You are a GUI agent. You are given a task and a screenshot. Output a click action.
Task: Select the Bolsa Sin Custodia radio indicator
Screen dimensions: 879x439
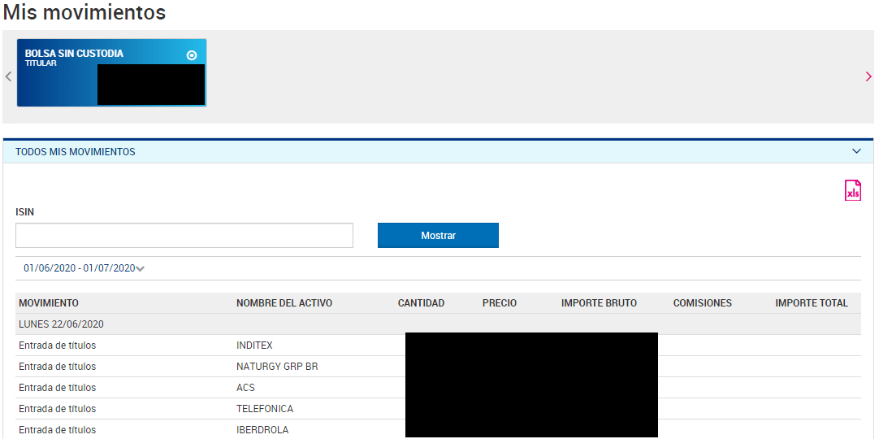pyautogui.click(x=192, y=55)
